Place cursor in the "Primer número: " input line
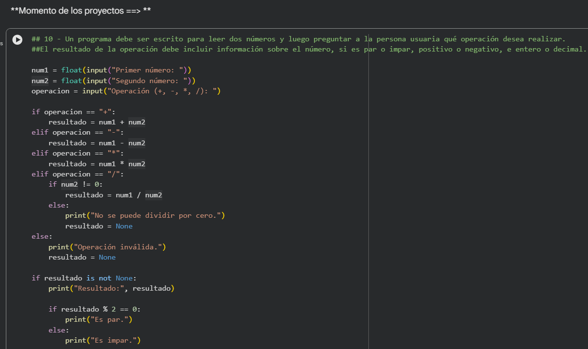 coord(111,70)
